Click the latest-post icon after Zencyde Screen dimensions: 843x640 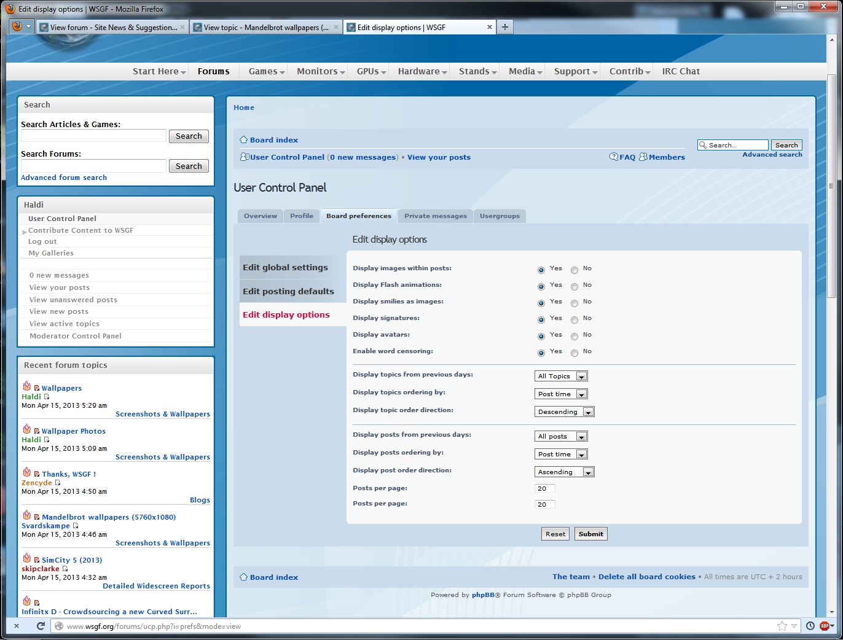point(58,483)
